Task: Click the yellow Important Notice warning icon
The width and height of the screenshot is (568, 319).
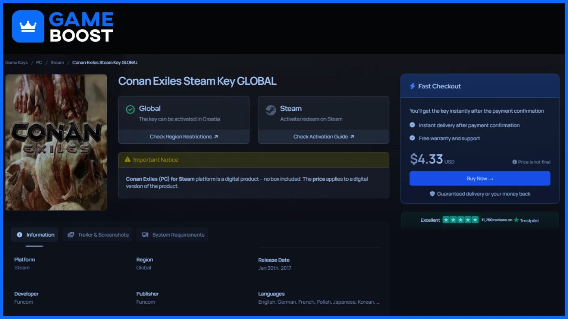Action: 127,159
